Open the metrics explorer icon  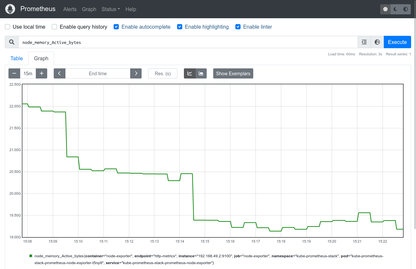point(364,42)
